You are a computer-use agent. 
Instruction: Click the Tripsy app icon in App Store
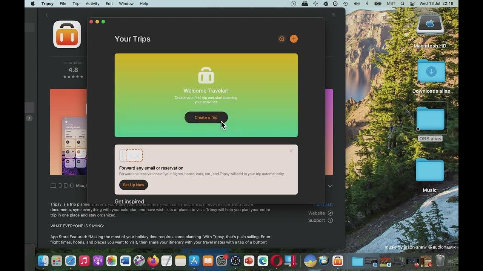pos(67,35)
